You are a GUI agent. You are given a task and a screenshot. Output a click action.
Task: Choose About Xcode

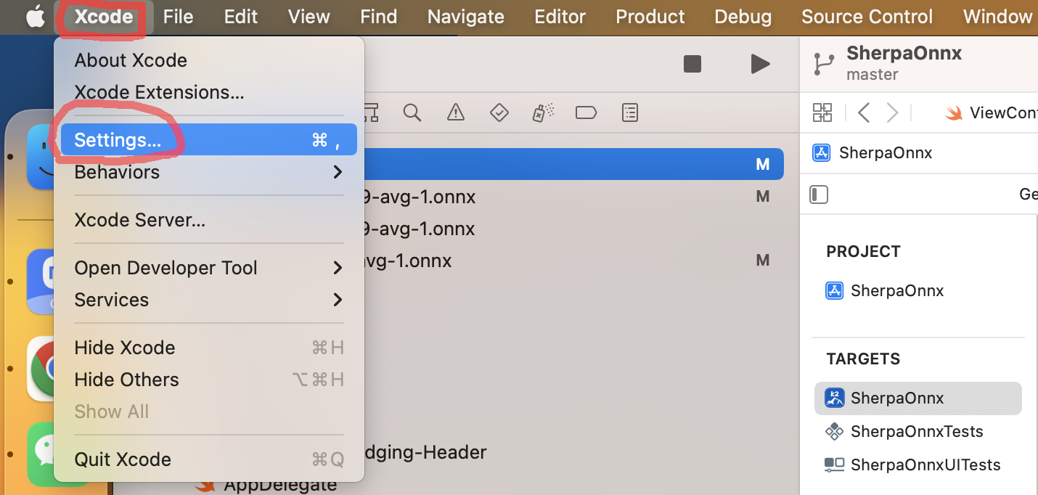(208, 60)
